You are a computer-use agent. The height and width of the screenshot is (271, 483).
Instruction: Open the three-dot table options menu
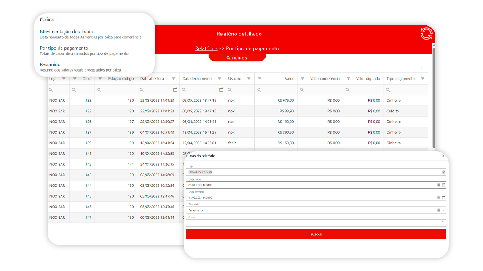click(x=421, y=67)
